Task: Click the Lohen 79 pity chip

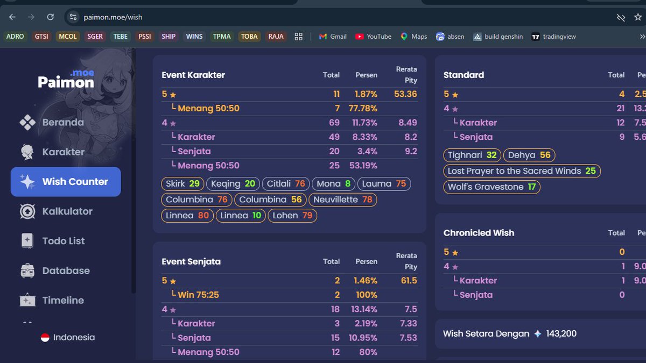Action: coord(293,216)
